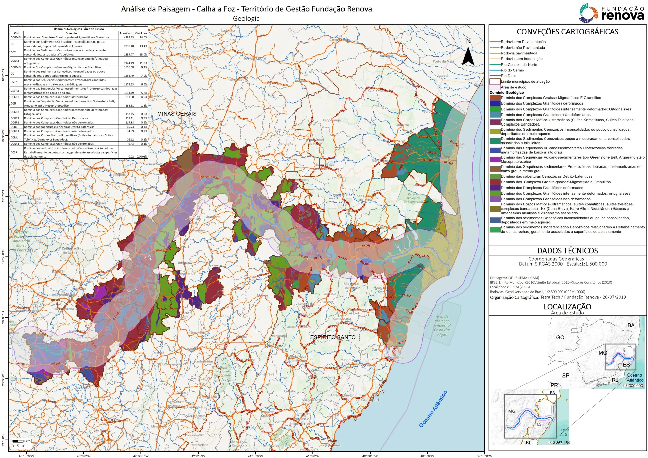648x458 pixels.
Task: Click the Gnaisse-Migmatíticos E Granulitos legend swatch
Action: [x=495, y=98]
